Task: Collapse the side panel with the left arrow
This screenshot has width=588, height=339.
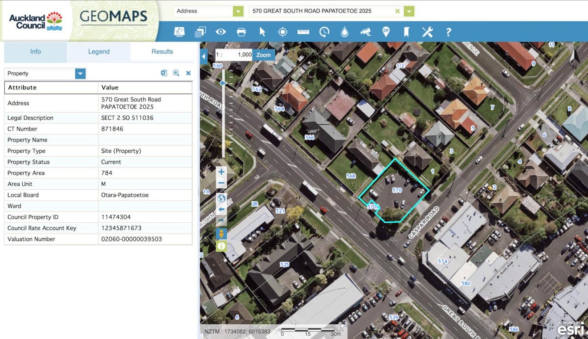Action: point(204,57)
